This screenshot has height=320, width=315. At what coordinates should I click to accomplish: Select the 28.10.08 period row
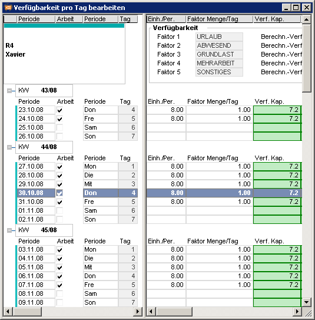click(77, 175)
